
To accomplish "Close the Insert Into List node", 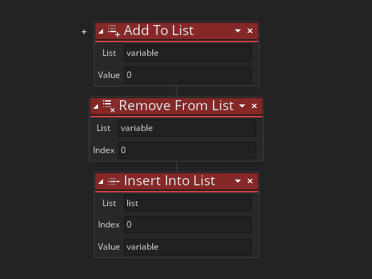I will [250, 181].
